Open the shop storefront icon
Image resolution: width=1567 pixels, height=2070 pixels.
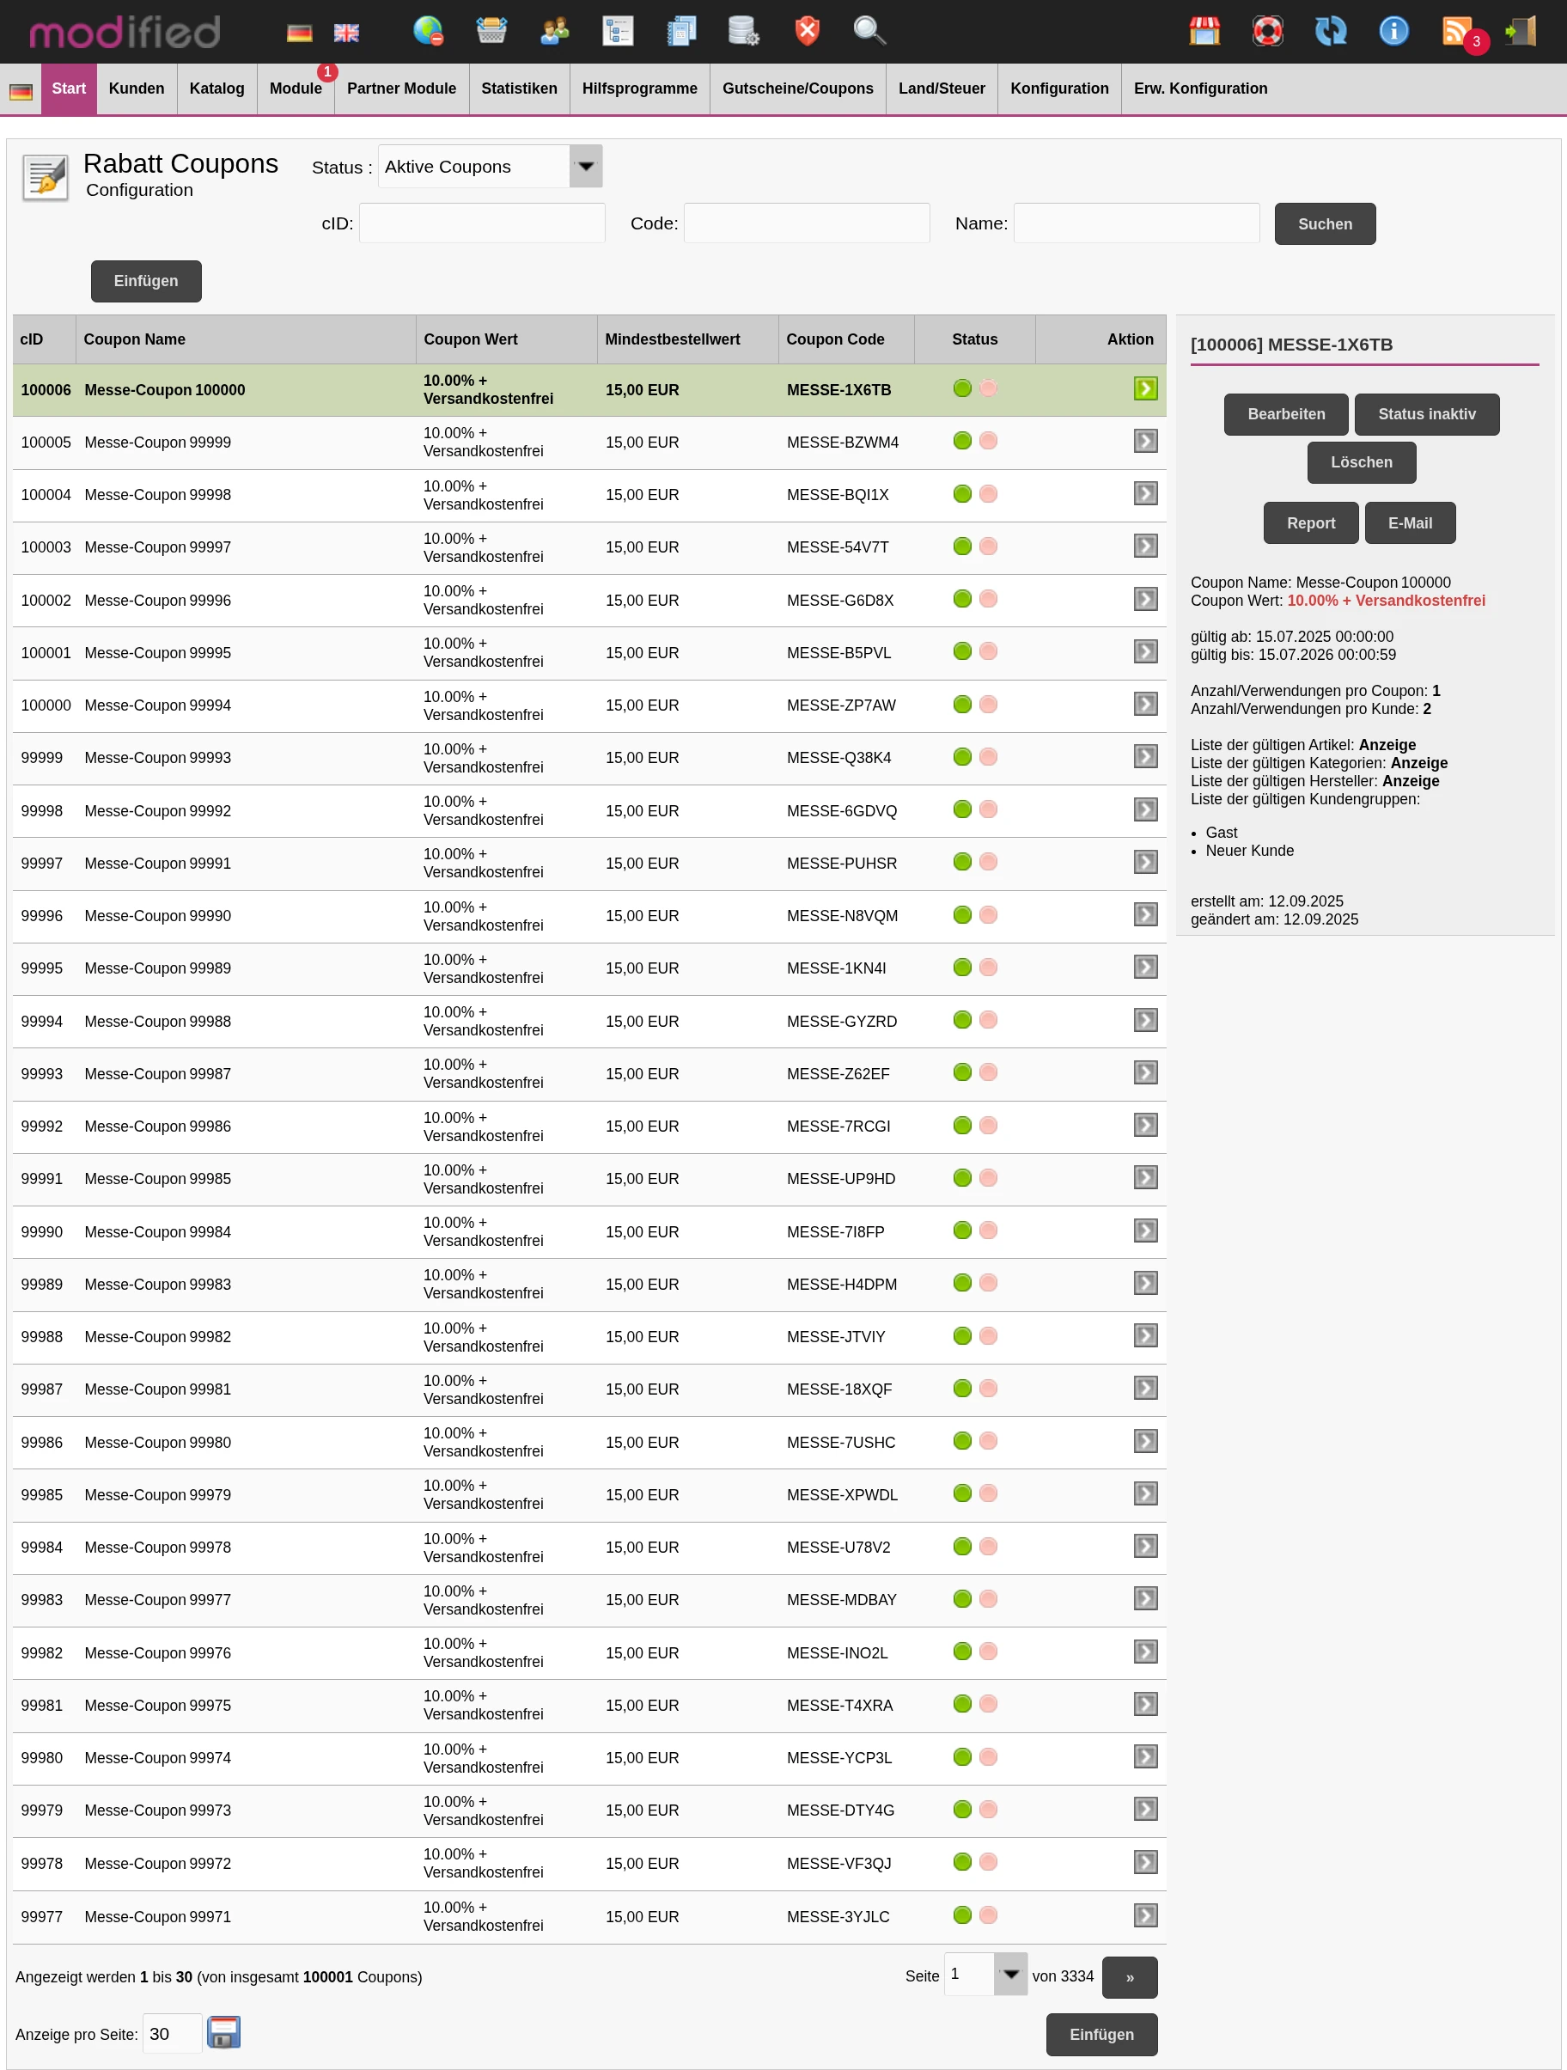1204,31
